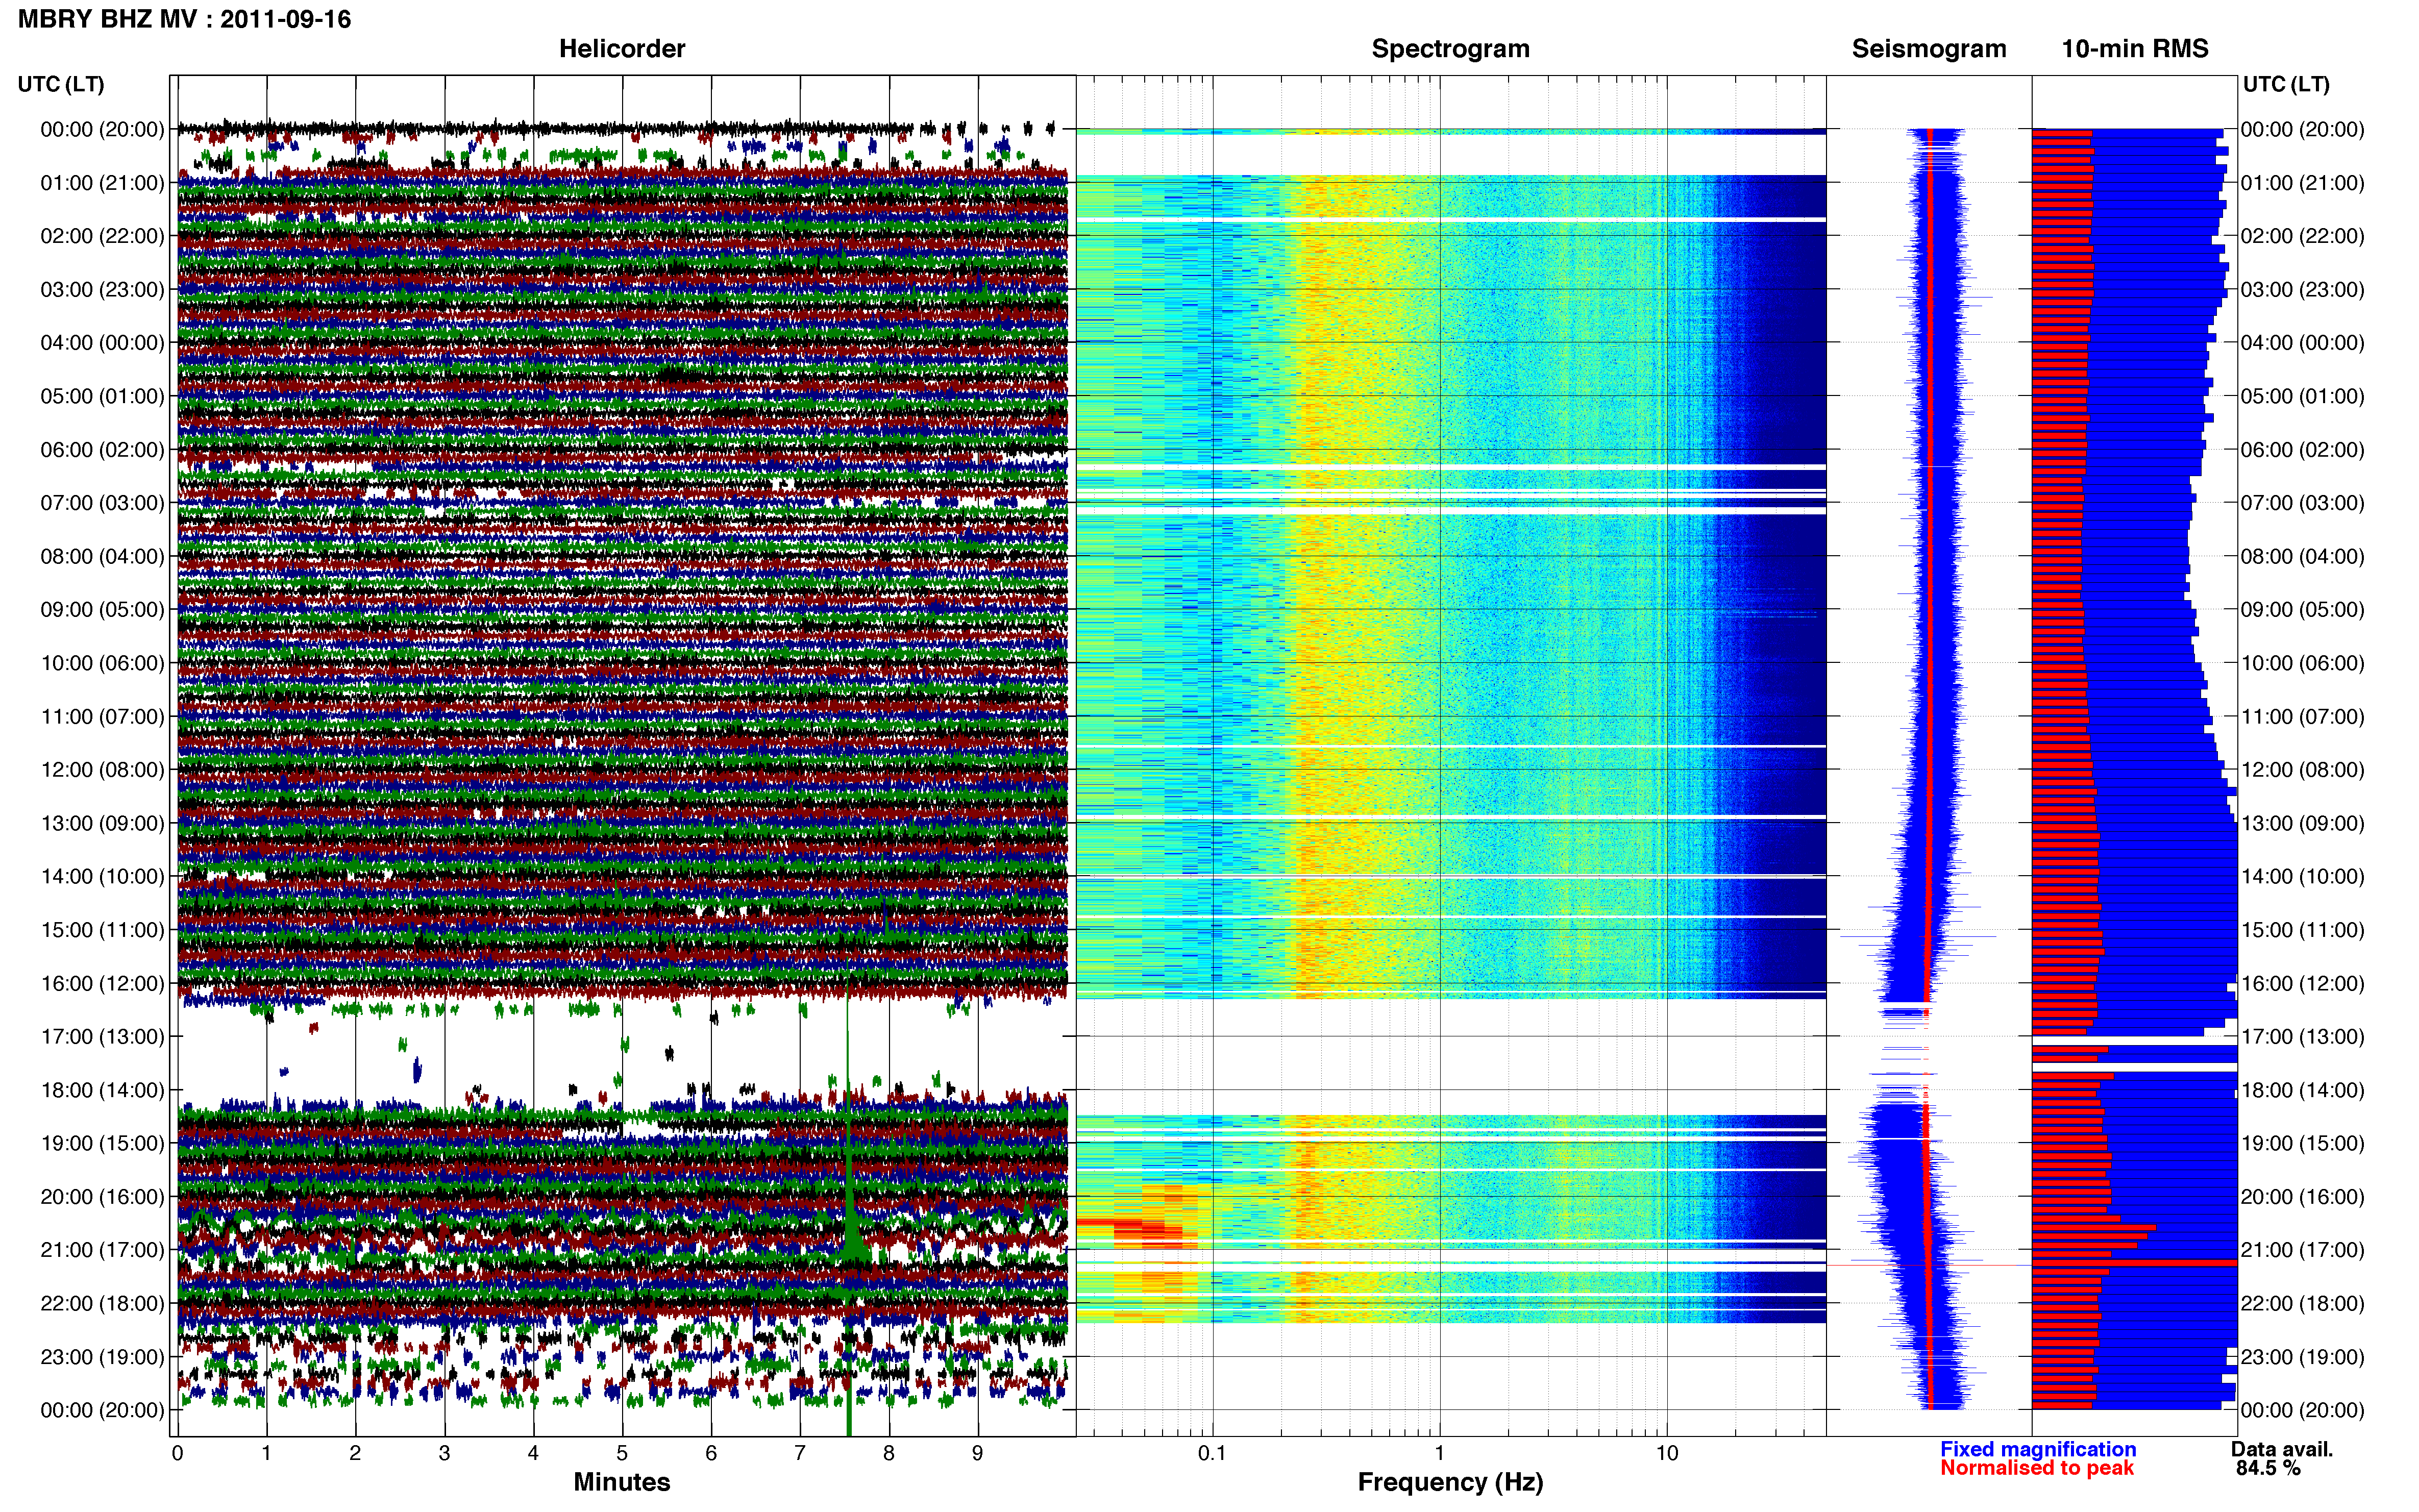
Task: Click the '10' tick on Frequency axis
Action: click(x=1667, y=1453)
